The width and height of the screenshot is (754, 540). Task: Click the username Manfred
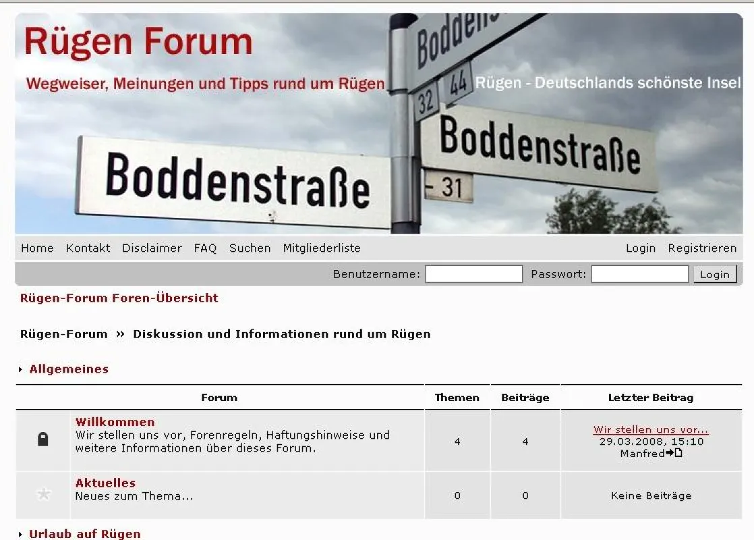[x=643, y=454]
